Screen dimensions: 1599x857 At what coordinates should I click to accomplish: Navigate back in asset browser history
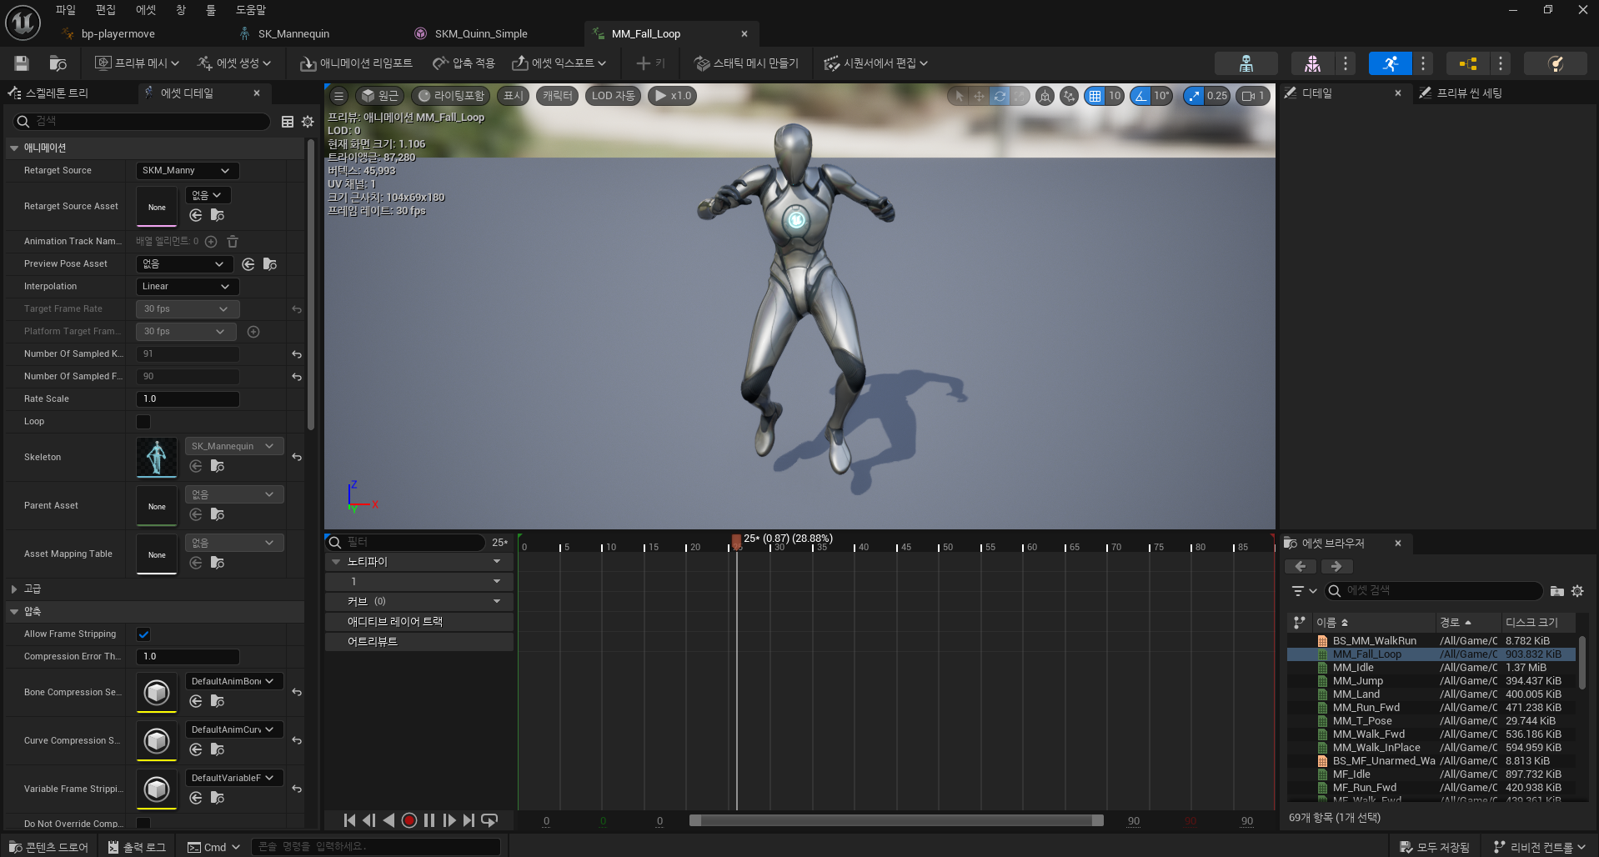(x=1301, y=567)
